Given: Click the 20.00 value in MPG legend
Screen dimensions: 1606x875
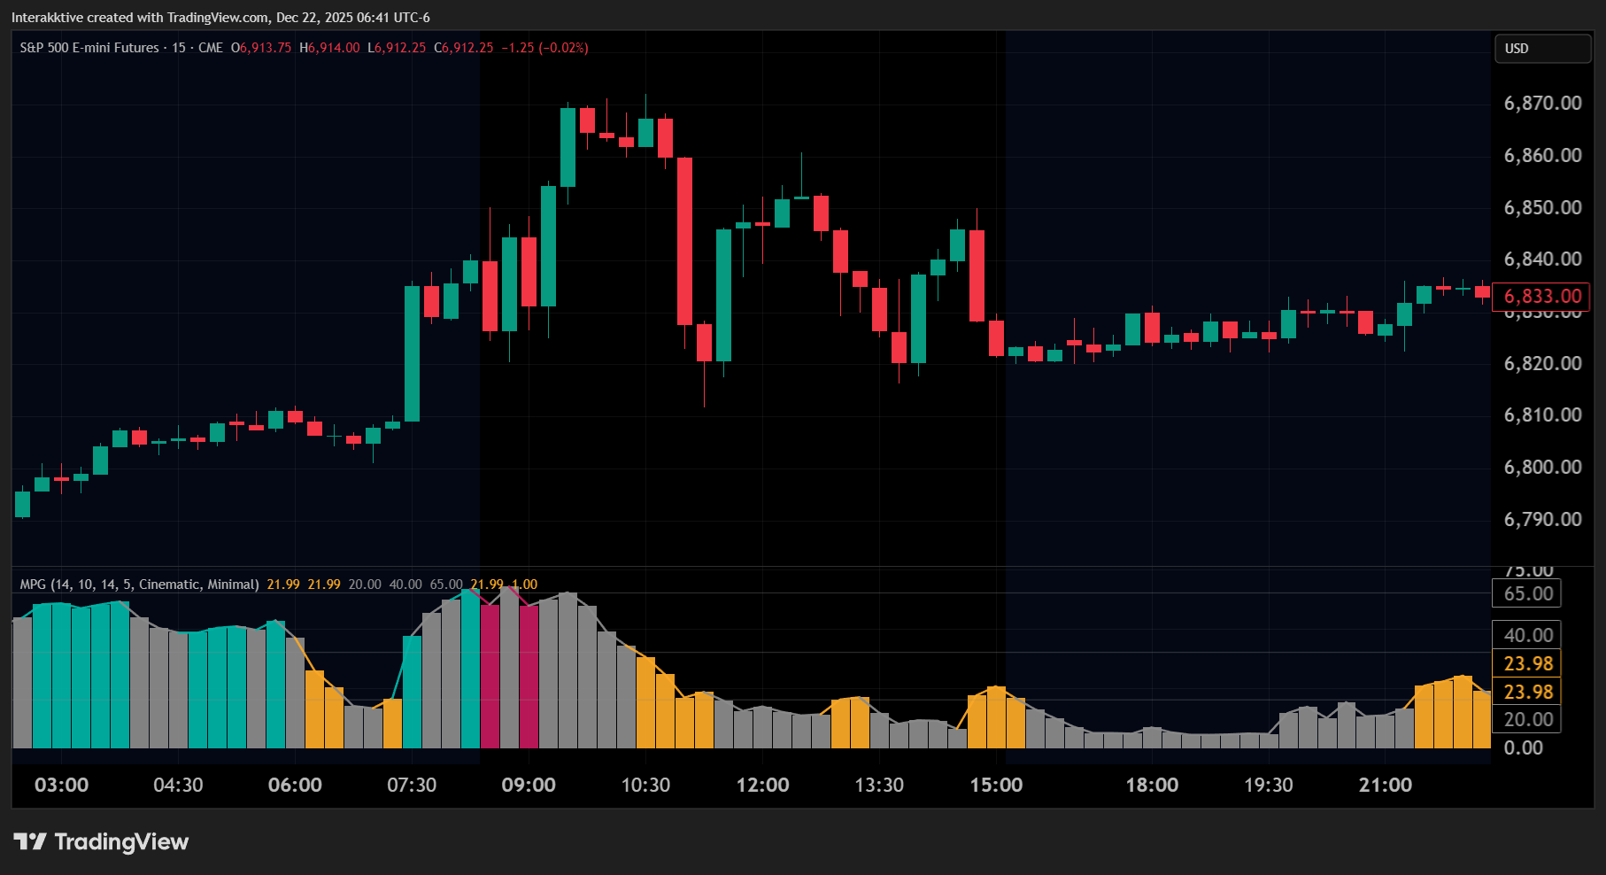Looking at the screenshot, I should coord(365,585).
